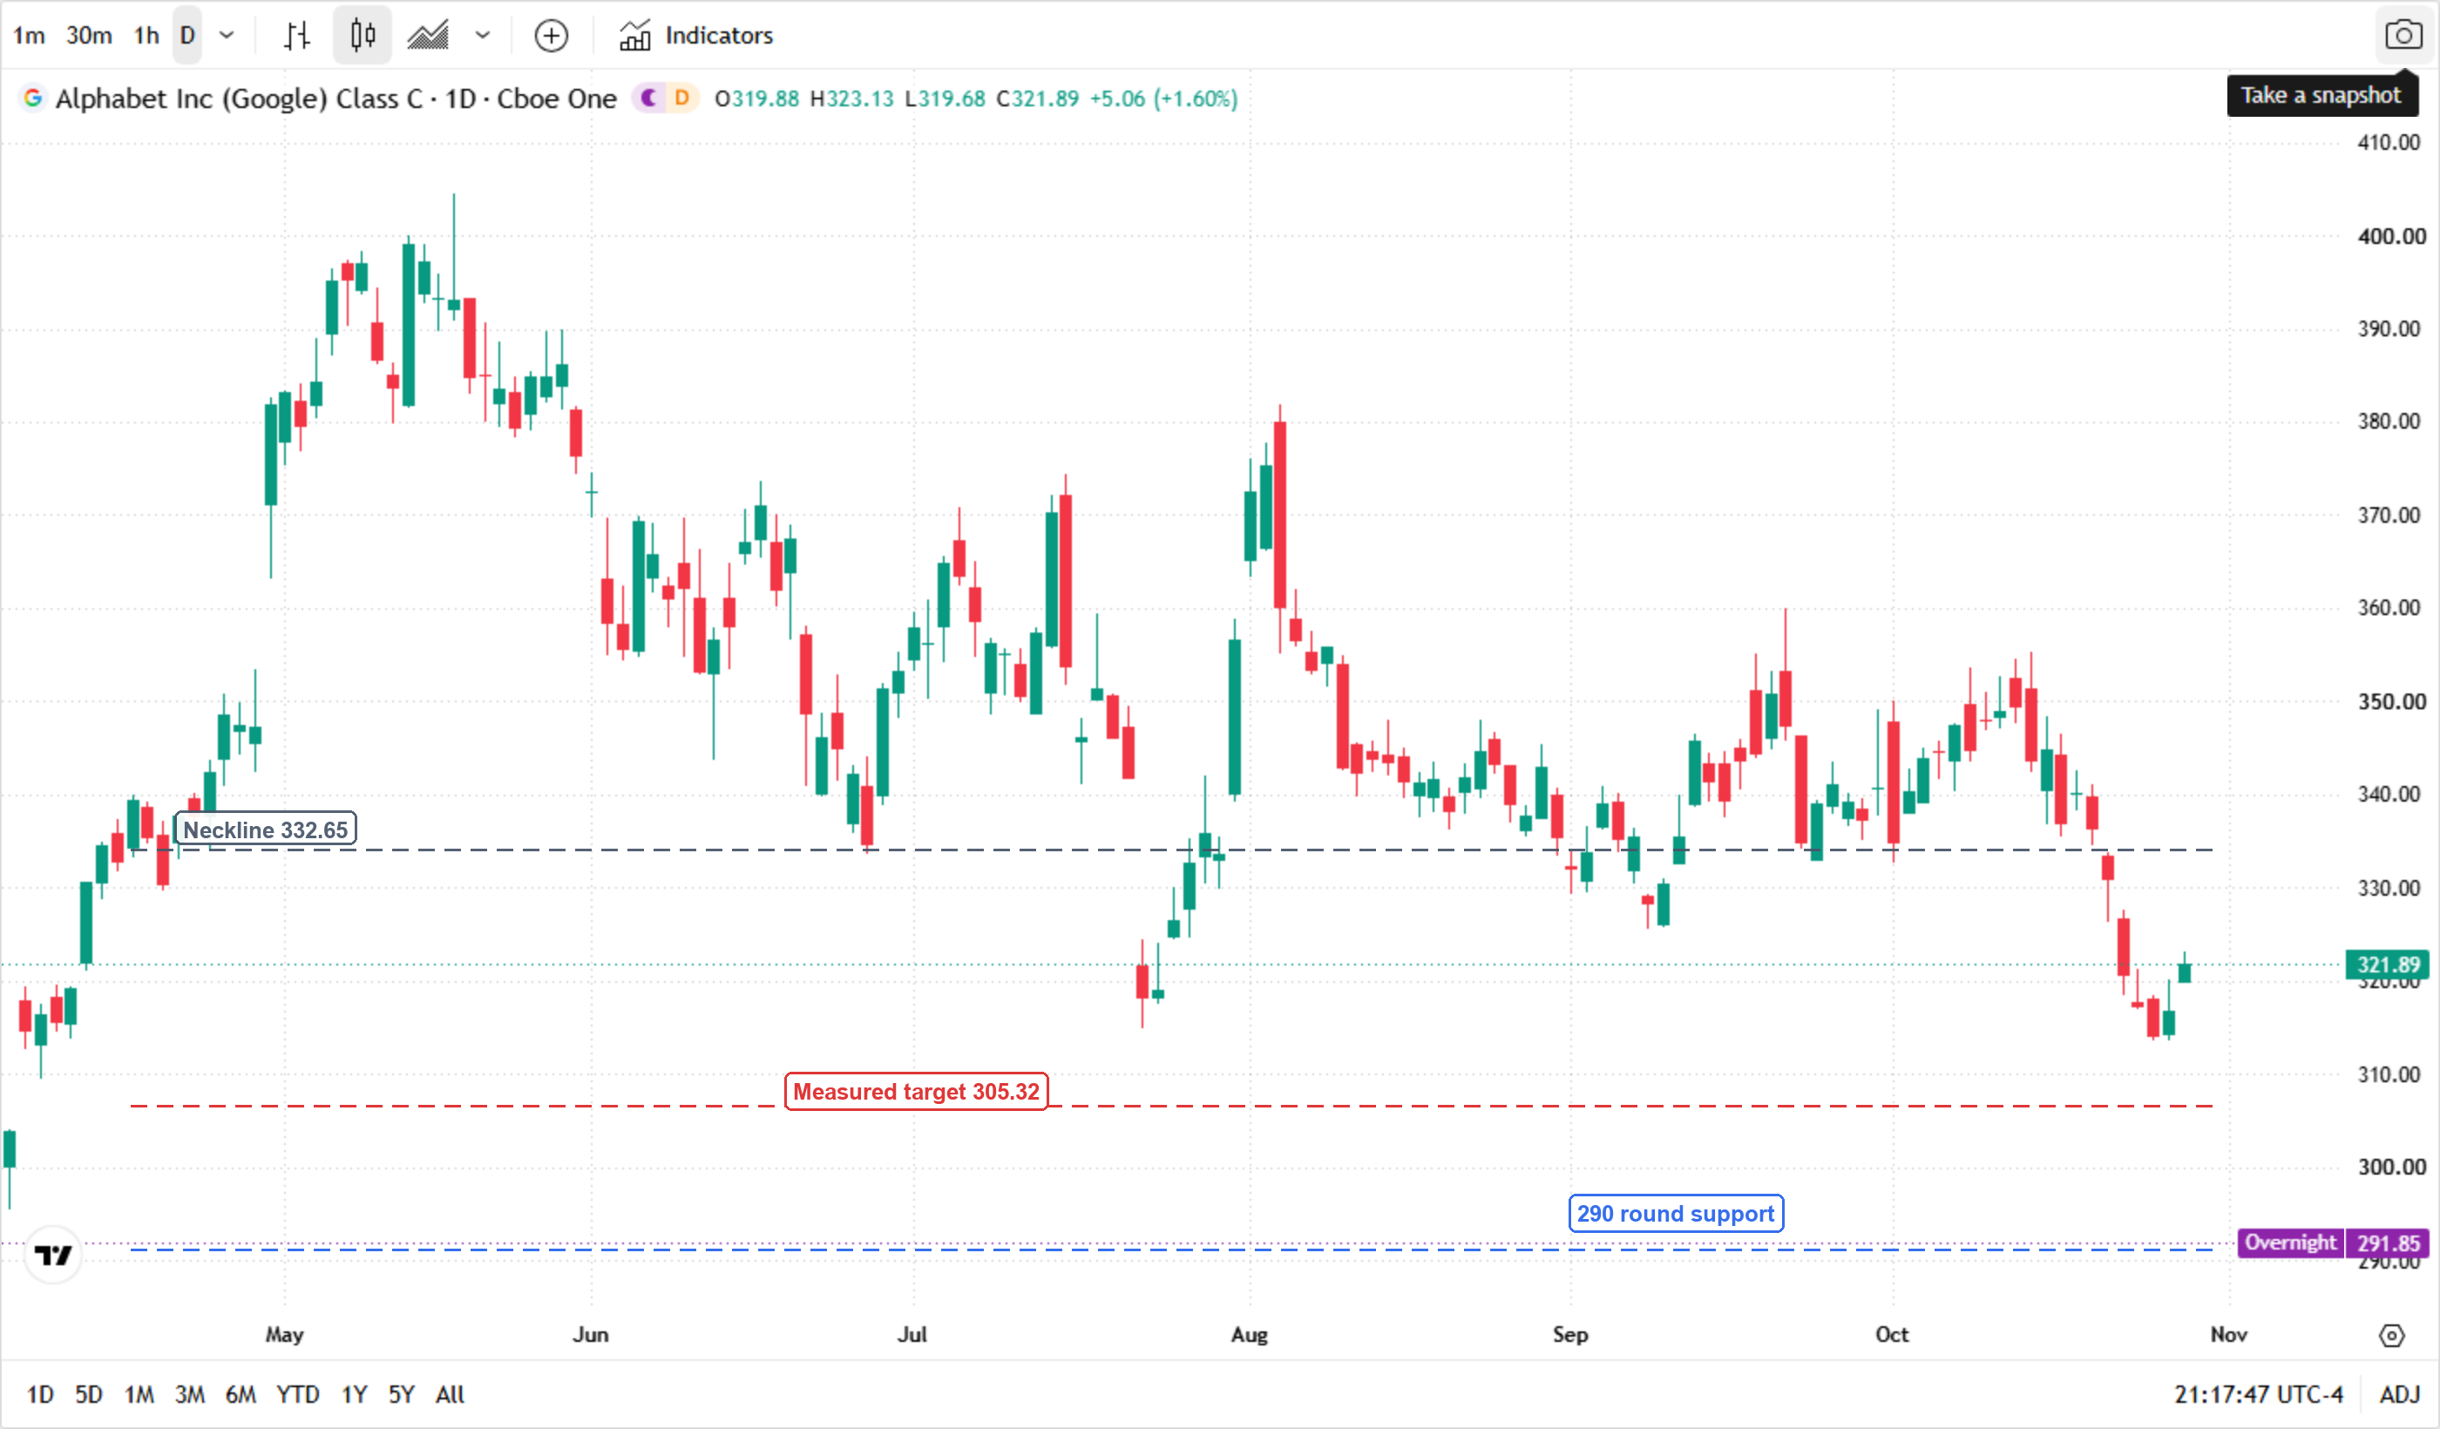The height and width of the screenshot is (1429, 2440).
Task: Select the 1m timeframe
Action: pos(29,36)
